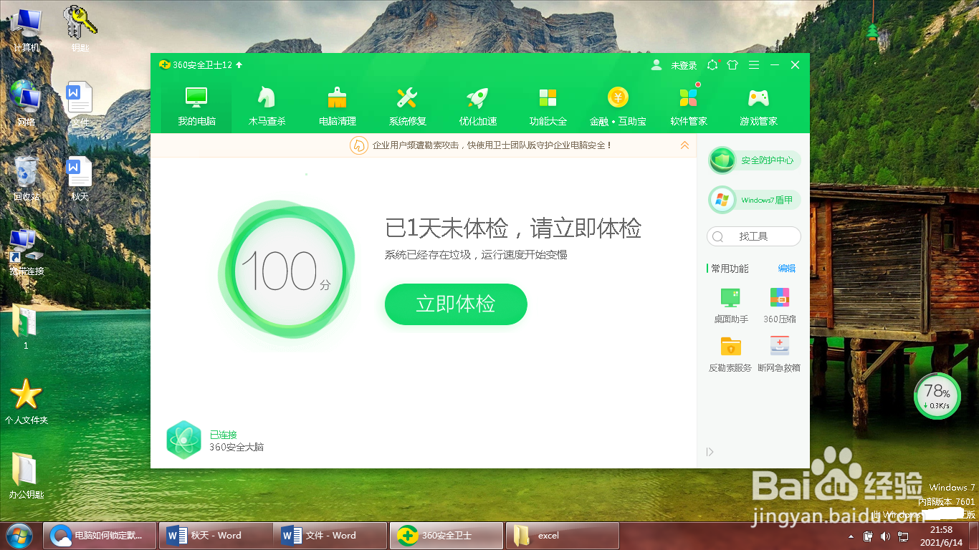Open 360压缩 tool icon

779,305
